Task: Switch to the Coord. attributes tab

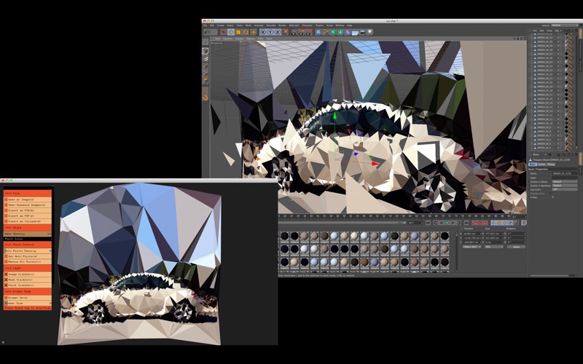Action: point(541,165)
